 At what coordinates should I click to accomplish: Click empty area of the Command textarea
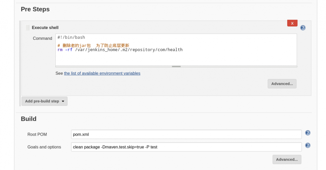pos(176,59)
